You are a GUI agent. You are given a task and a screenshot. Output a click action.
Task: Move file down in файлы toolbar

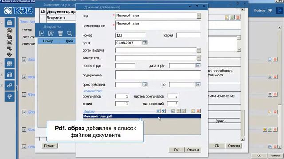click(158, 111)
